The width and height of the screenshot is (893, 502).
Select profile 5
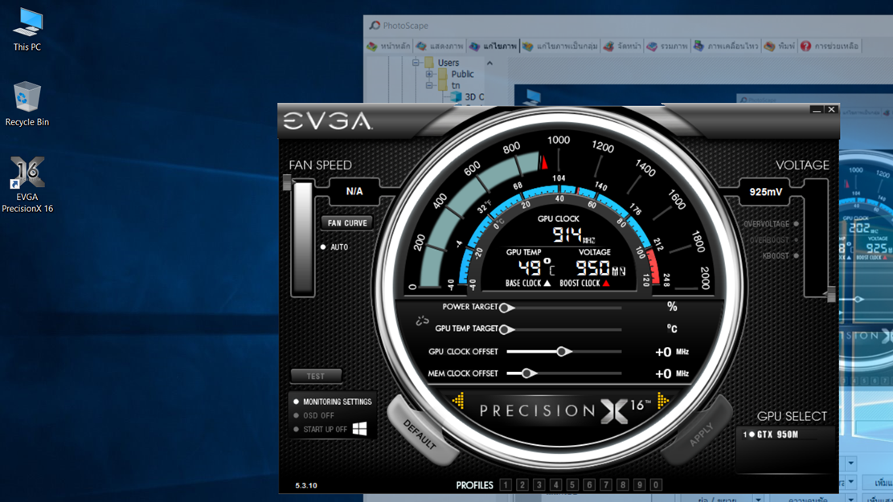[572, 485]
